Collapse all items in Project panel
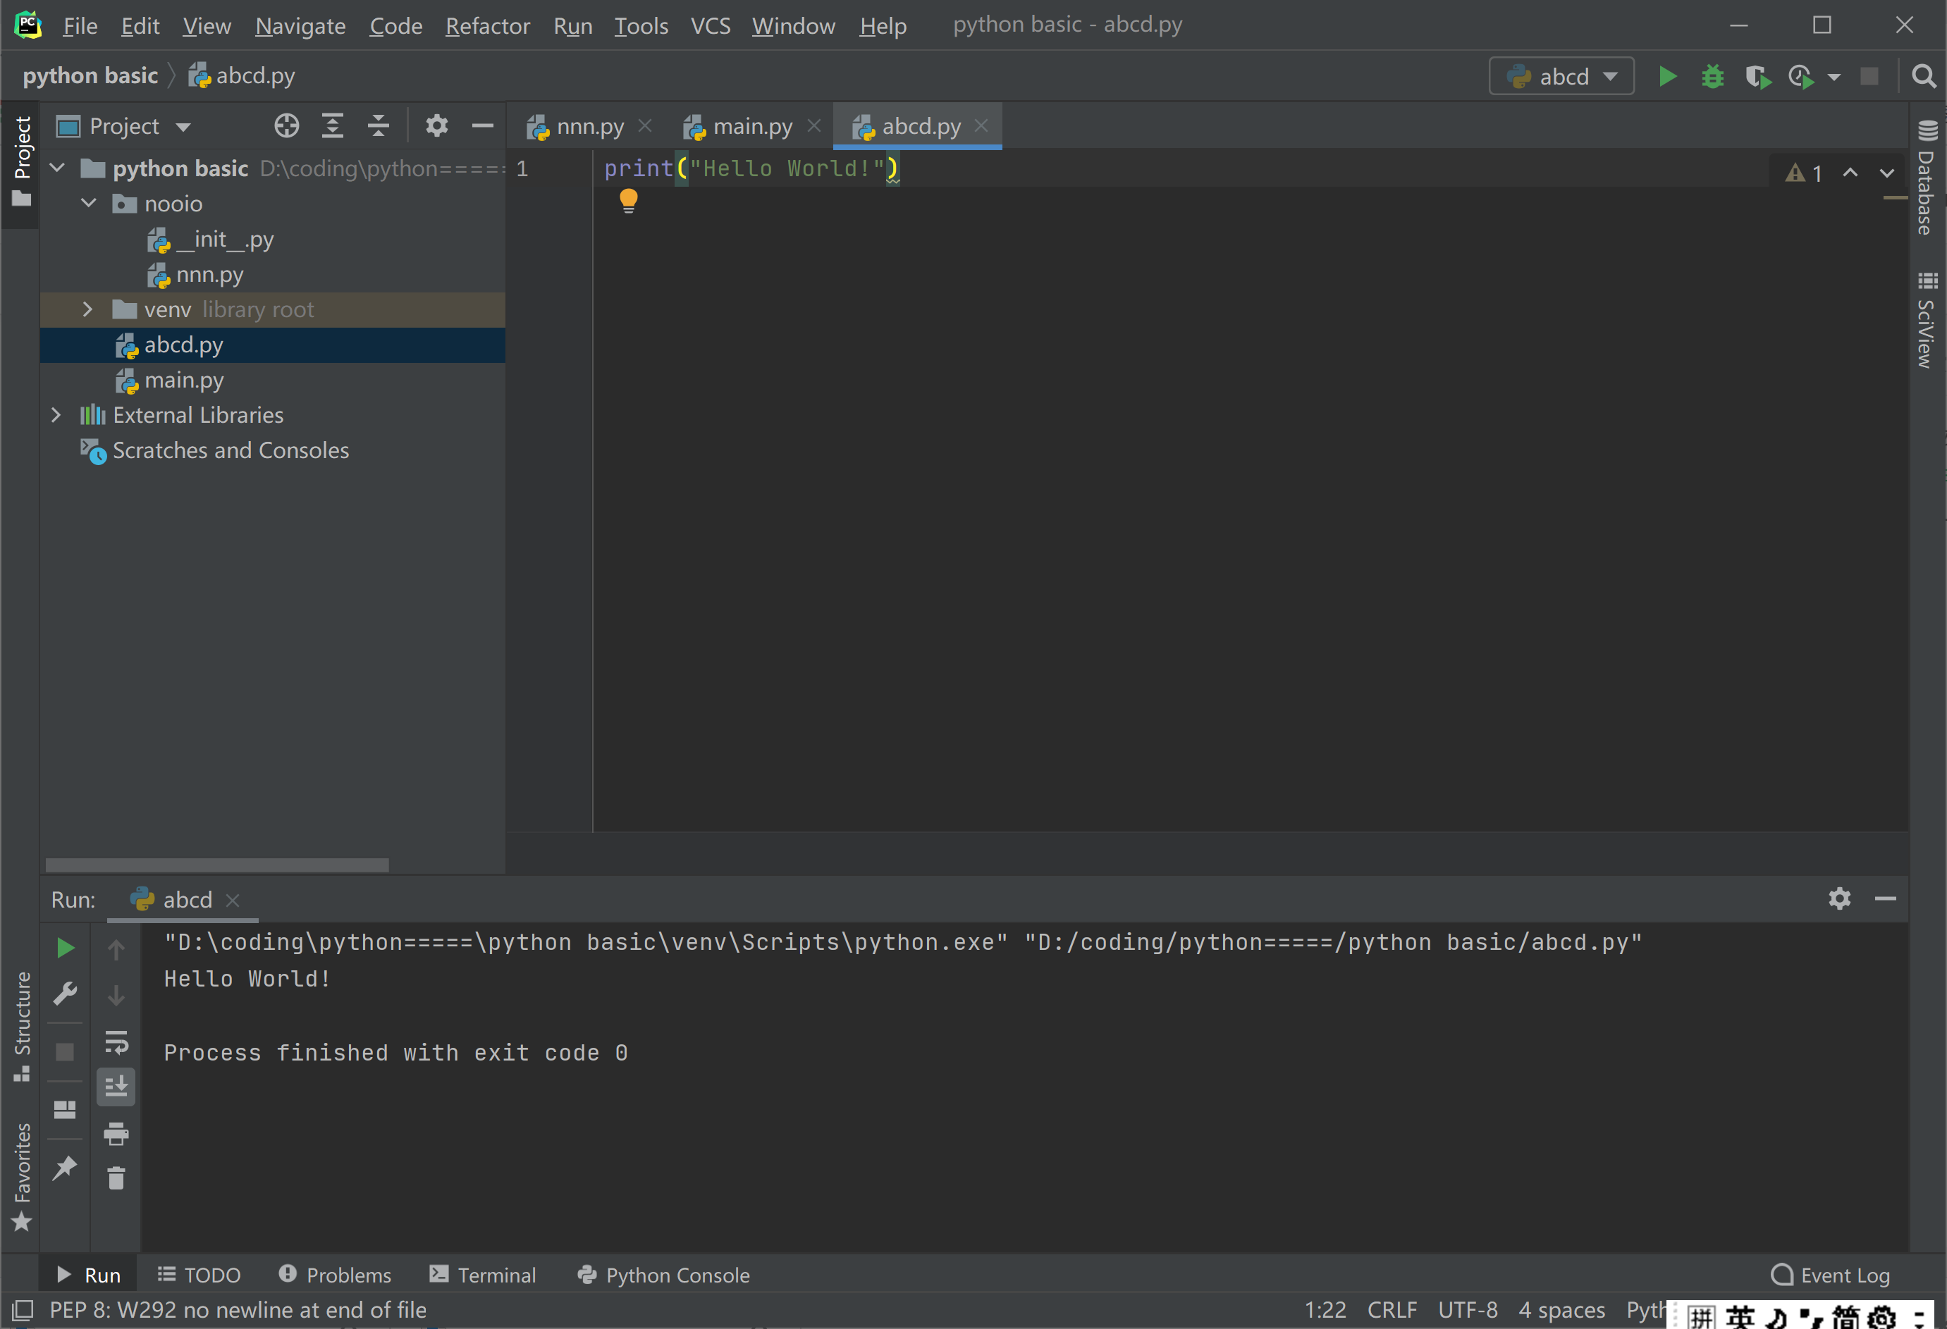 [x=379, y=125]
